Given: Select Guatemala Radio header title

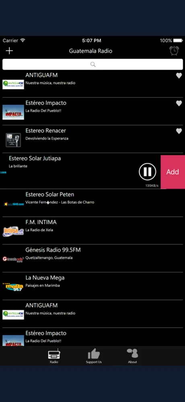Looking at the screenshot, I should click(x=91, y=51).
